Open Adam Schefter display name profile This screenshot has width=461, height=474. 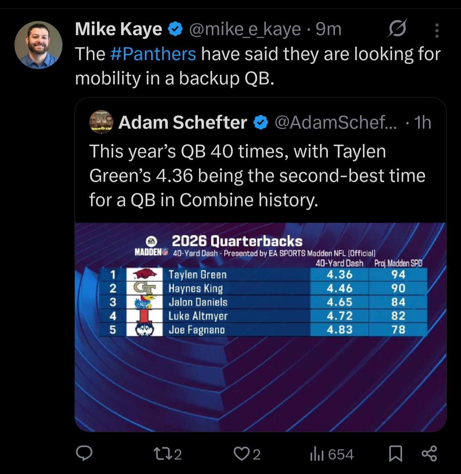(182, 122)
